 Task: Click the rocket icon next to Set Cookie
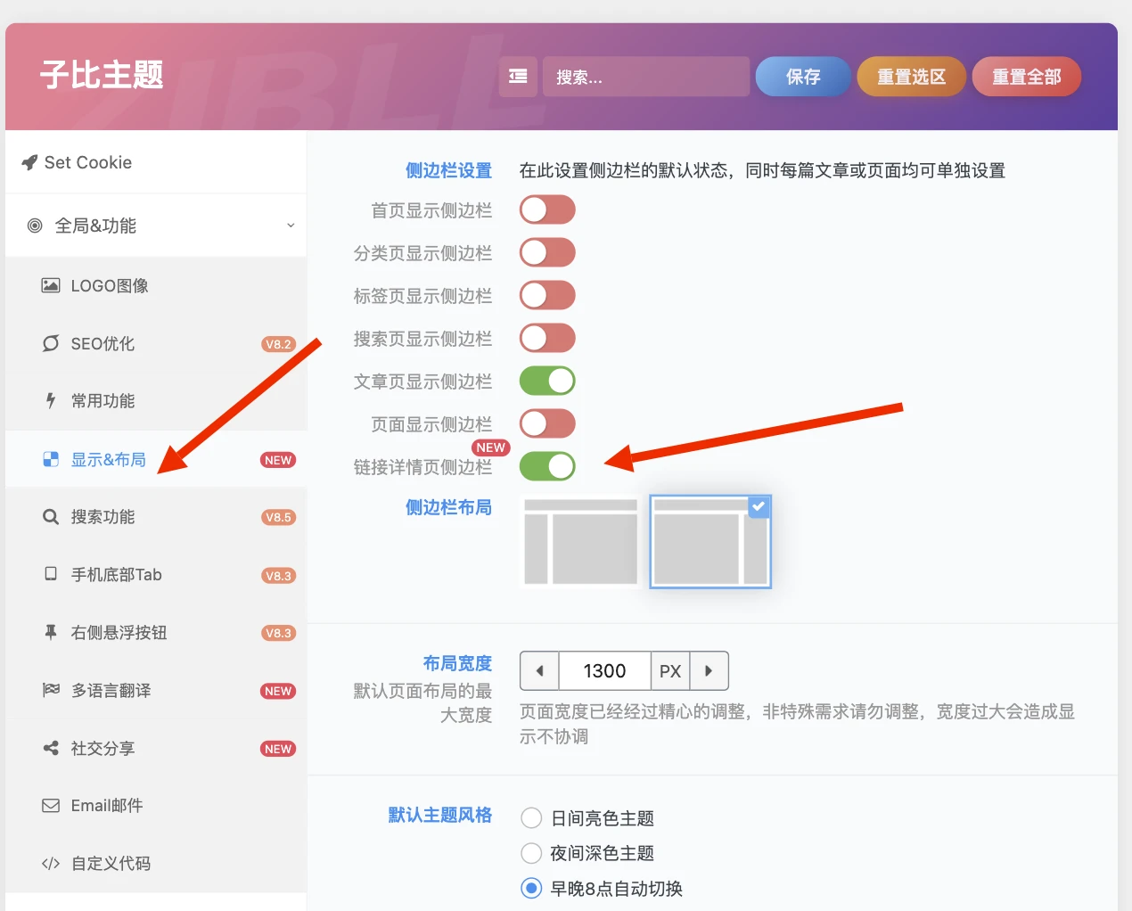coord(29,162)
